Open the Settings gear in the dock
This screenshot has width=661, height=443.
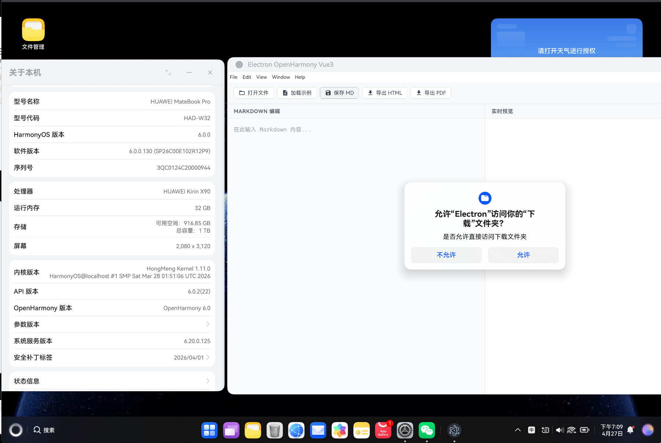point(405,430)
